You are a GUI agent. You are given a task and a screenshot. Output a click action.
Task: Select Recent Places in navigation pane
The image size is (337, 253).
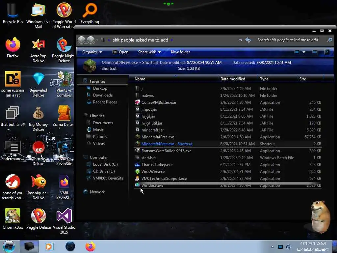pyautogui.click(x=105, y=102)
